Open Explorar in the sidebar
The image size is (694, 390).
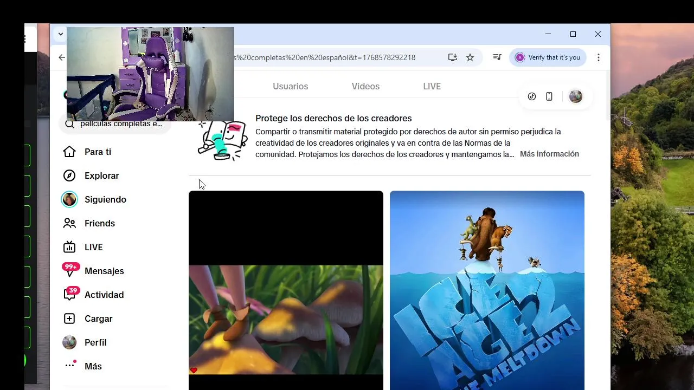coord(101,175)
